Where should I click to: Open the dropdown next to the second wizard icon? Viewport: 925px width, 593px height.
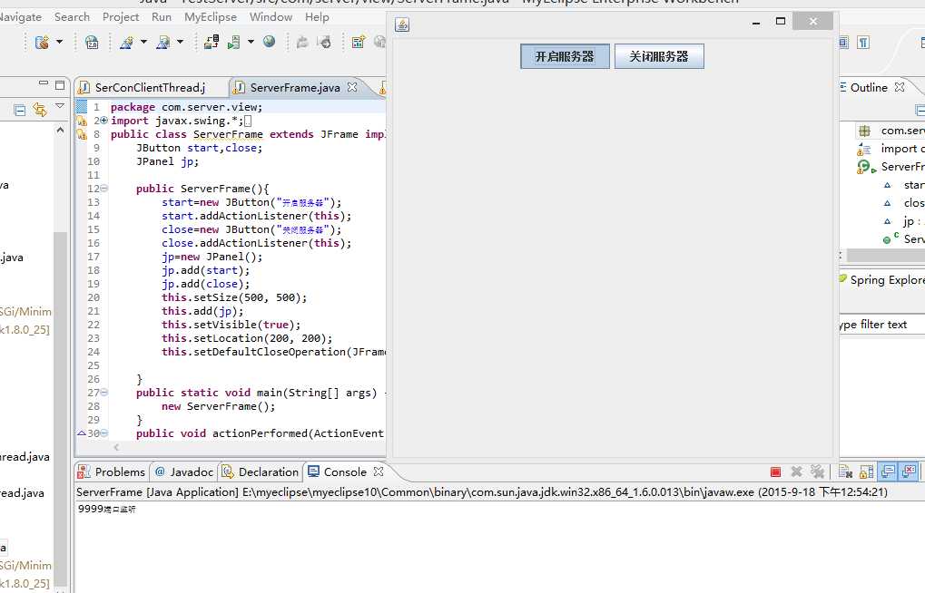(x=180, y=42)
